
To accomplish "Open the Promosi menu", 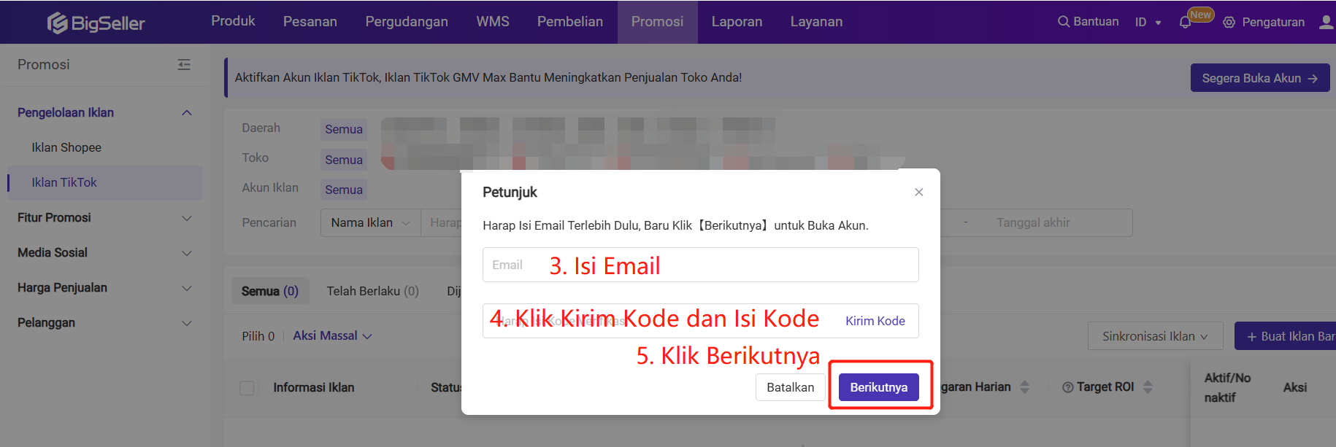I will click(x=658, y=22).
